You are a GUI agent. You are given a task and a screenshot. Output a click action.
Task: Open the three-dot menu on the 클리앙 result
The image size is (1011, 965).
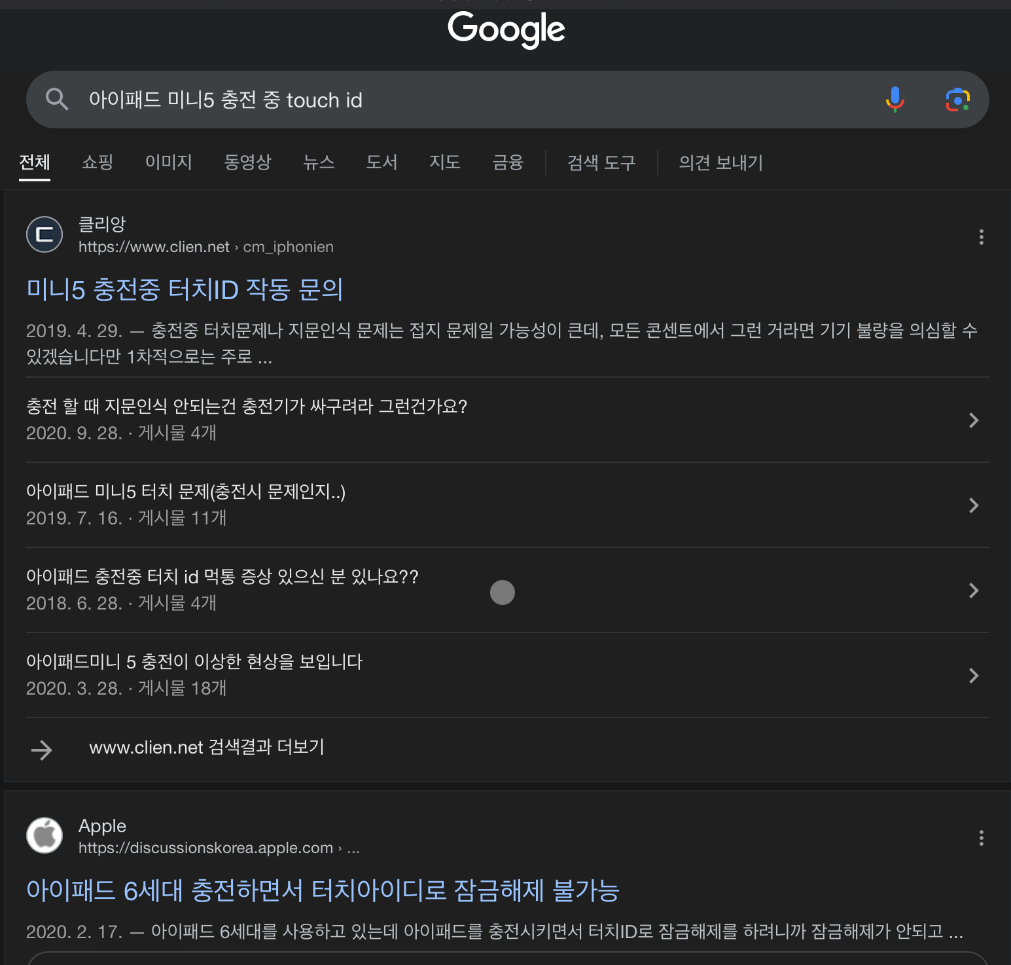(981, 238)
